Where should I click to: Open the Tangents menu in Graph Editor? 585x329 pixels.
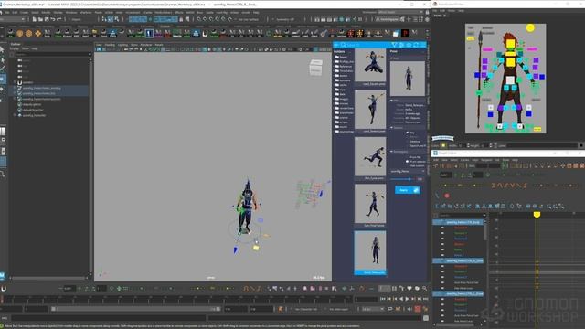(x=486, y=160)
